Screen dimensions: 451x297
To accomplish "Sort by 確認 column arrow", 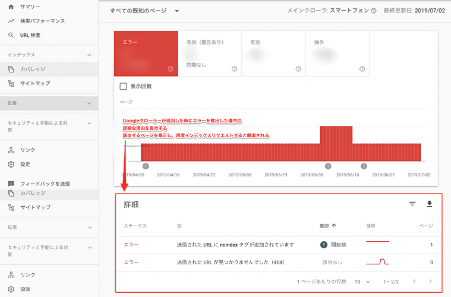I will pos(334,226).
